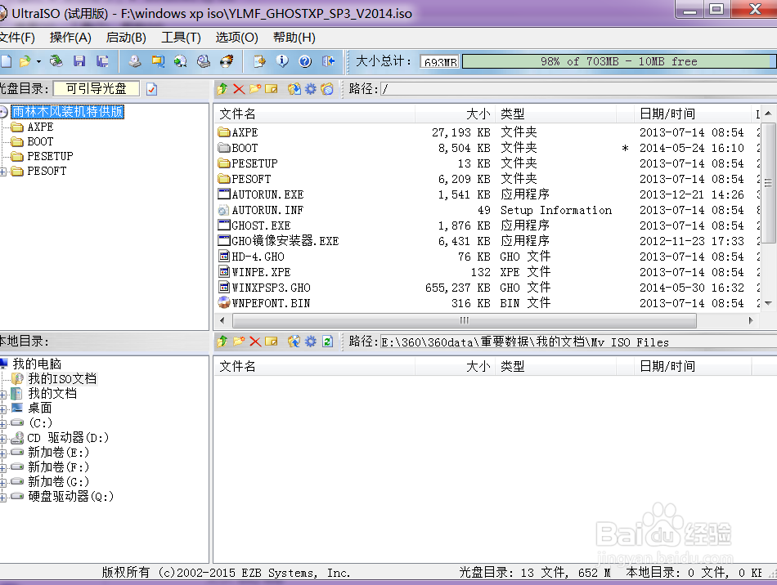Click the Mount to virtual drive icon

click(x=204, y=61)
